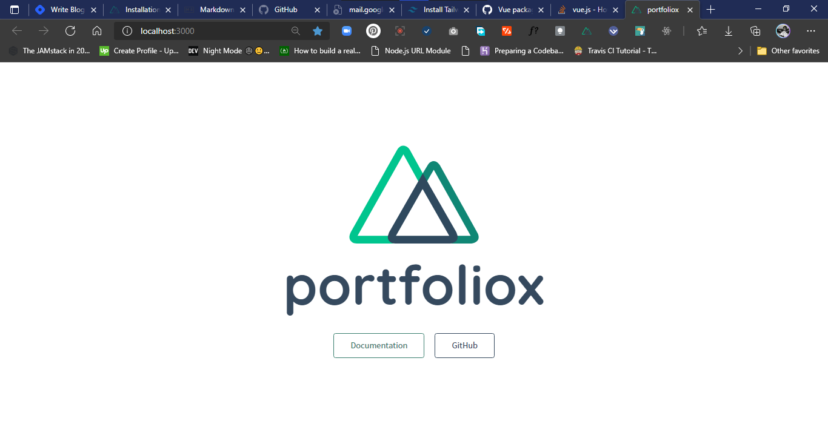Capture page with the camera screenshot extension
Viewport: 828px width, 441px height.
tap(453, 31)
